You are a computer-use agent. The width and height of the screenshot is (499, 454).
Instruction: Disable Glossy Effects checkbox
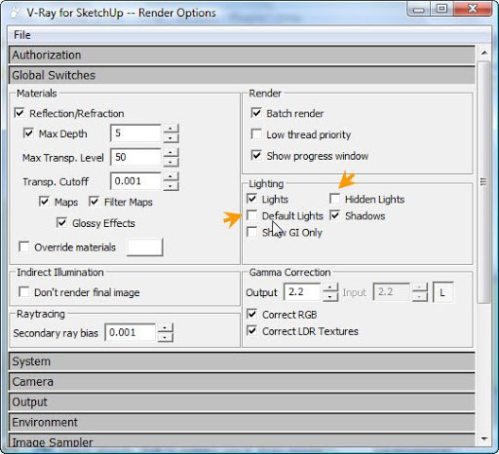[61, 223]
